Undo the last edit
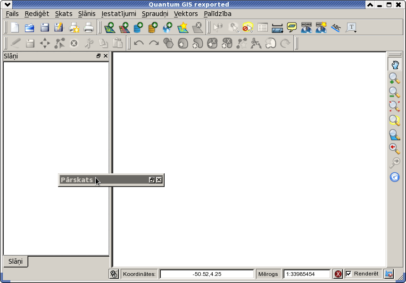406x283 pixels. coord(139,43)
